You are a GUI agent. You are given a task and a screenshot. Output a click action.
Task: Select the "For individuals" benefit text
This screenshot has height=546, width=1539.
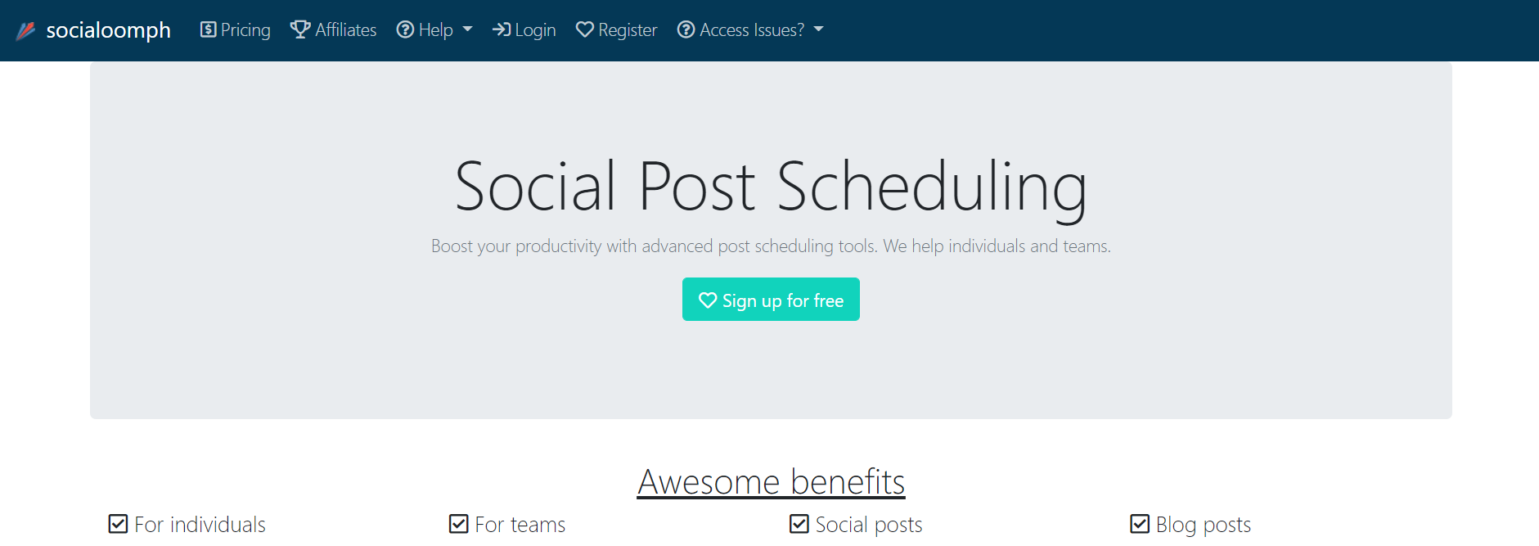[x=200, y=524]
